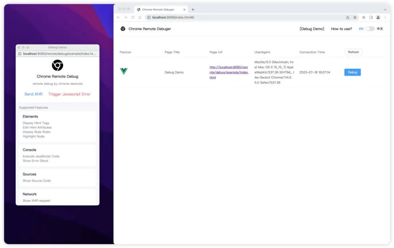Go back in Chrome browser
This screenshot has height=248, width=394.
pos(118,17)
